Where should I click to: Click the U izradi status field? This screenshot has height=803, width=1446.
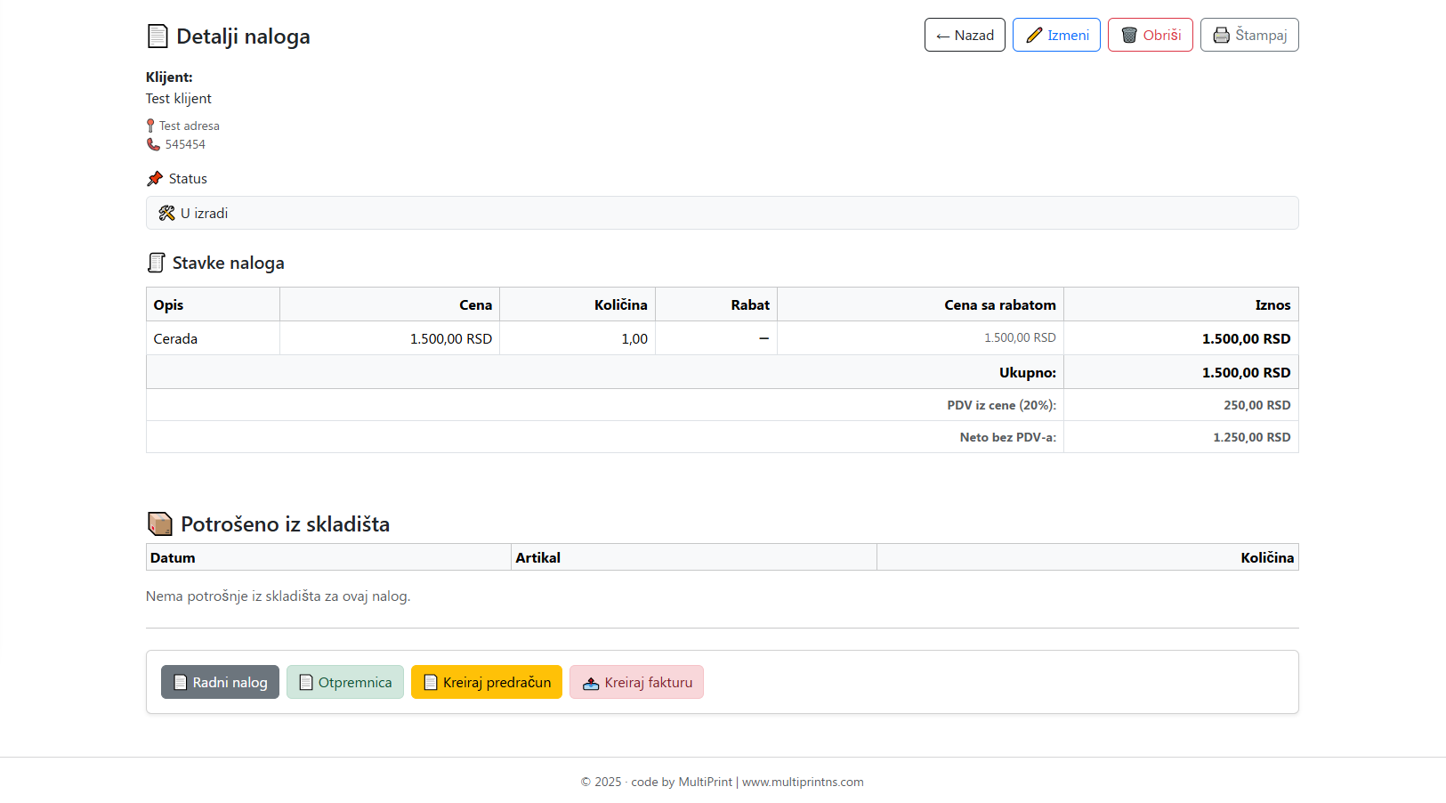coord(721,214)
